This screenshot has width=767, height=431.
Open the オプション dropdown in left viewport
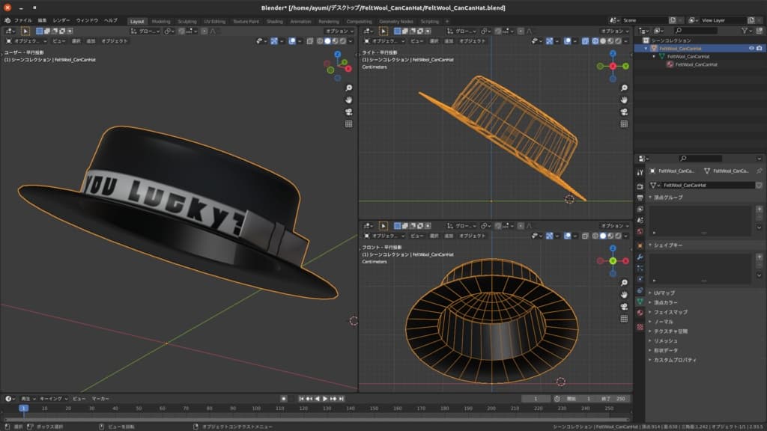pyautogui.click(x=339, y=31)
